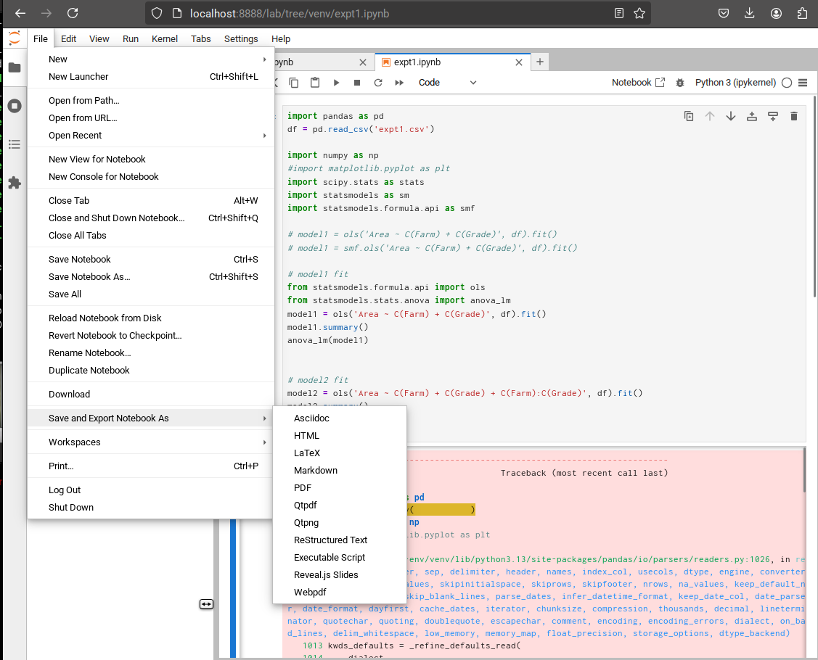The image size is (818, 660).
Task: Open the Edit menu
Action: tap(68, 38)
